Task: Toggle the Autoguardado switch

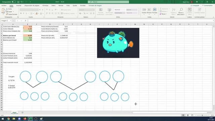Action: coord(14,2)
